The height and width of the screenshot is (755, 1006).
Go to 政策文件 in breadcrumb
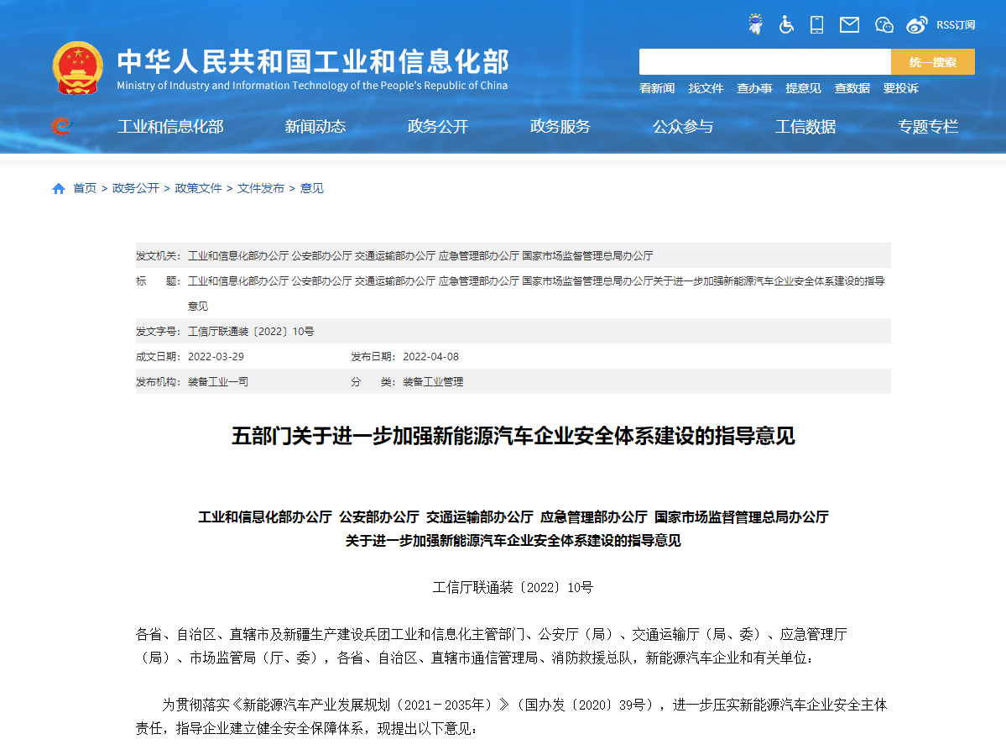[198, 188]
